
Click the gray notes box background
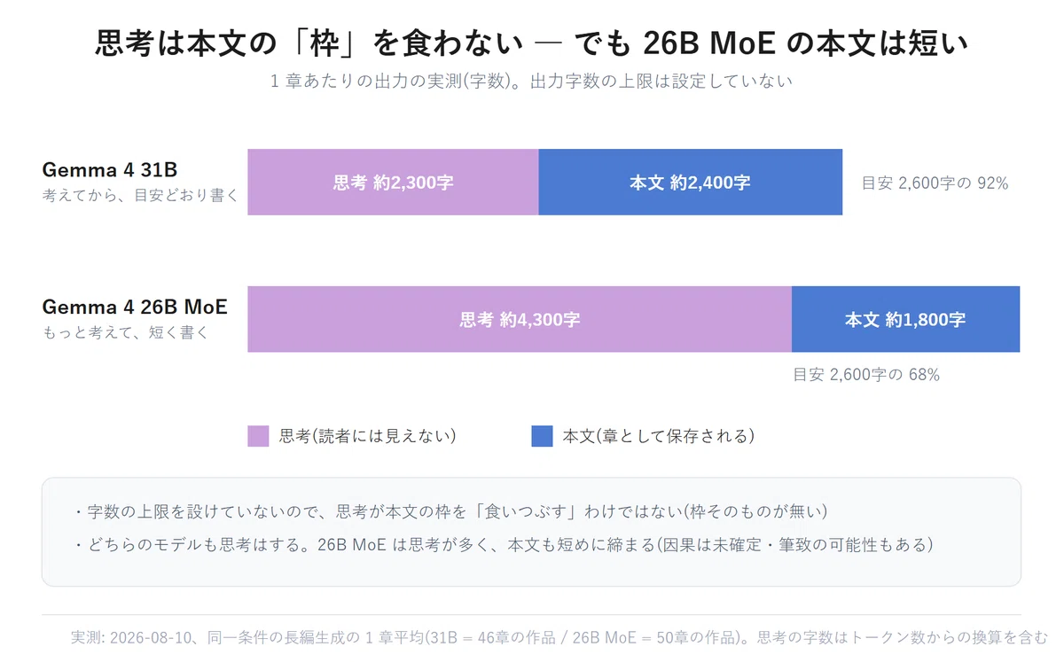531,532
